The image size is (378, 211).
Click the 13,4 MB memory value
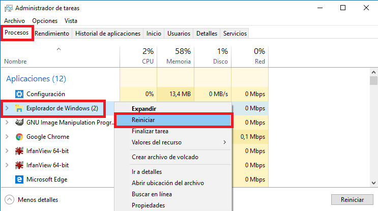point(180,94)
